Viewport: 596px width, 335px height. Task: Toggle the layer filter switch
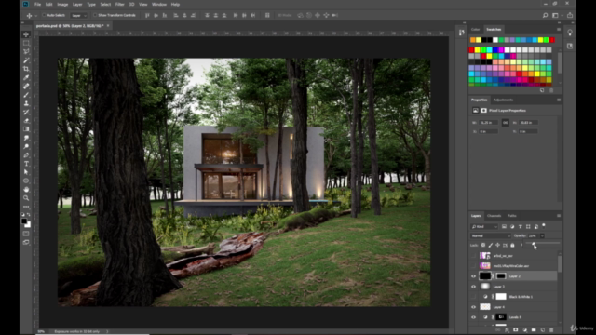click(x=544, y=225)
